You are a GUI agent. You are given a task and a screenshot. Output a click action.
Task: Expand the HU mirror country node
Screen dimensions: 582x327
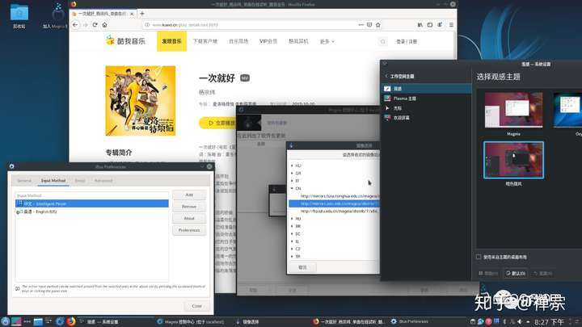point(292,166)
